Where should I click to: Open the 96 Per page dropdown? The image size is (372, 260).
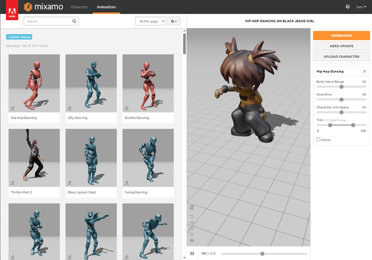(150, 21)
